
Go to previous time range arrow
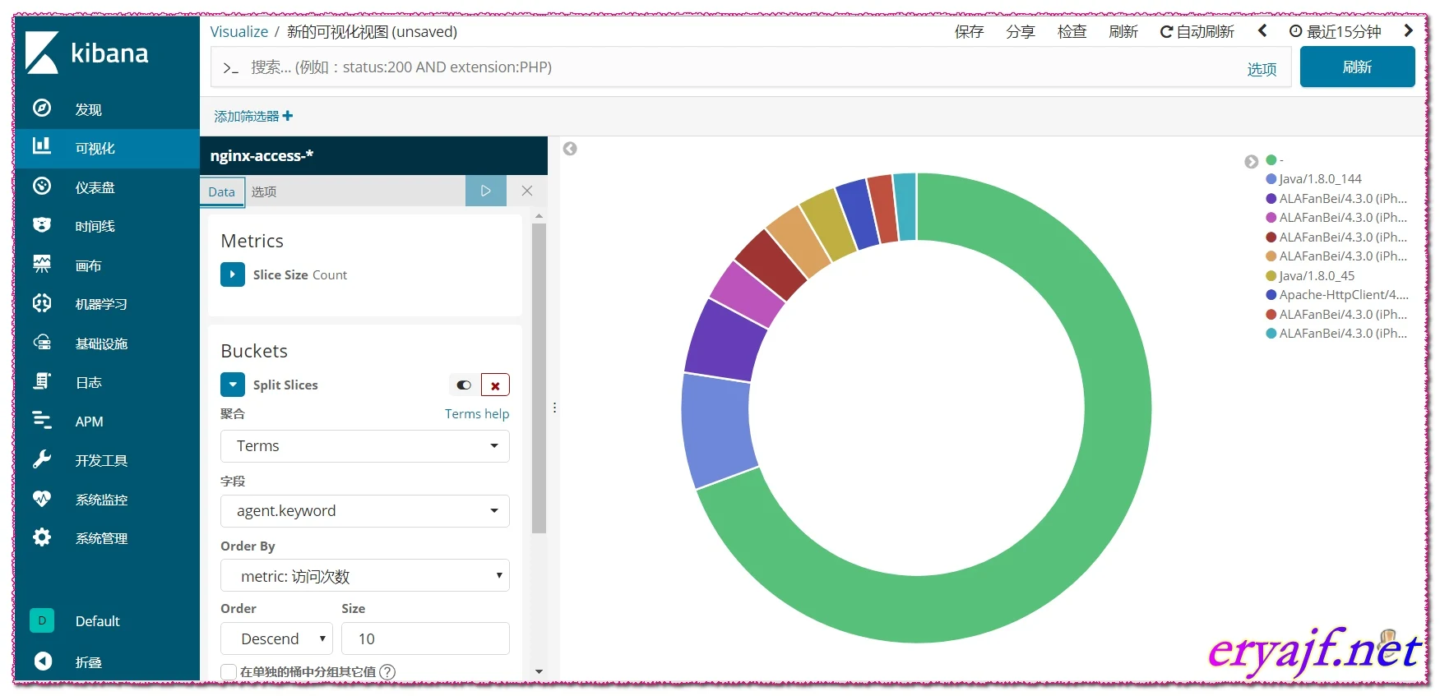(x=1262, y=31)
